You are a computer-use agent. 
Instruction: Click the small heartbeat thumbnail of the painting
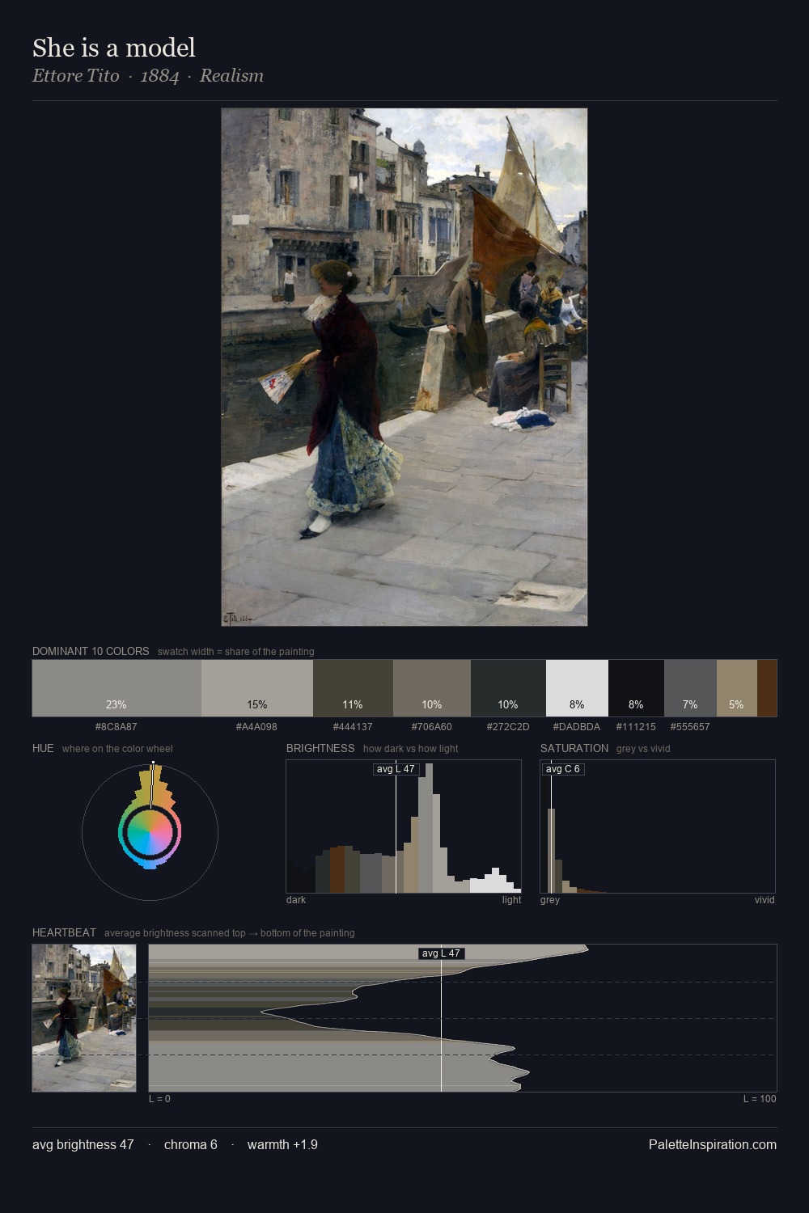(84, 1018)
